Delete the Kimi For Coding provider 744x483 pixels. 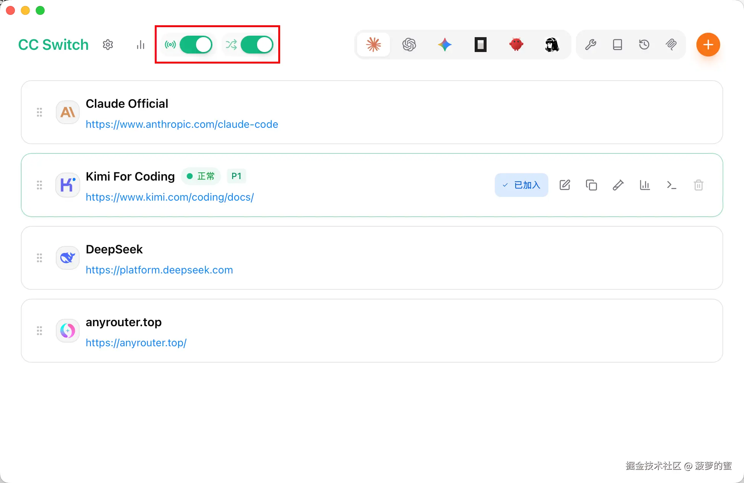(x=698, y=185)
